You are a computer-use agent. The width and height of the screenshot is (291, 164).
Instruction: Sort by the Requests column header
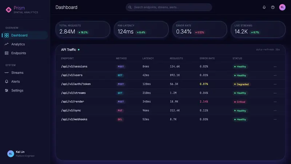(176, 58)
